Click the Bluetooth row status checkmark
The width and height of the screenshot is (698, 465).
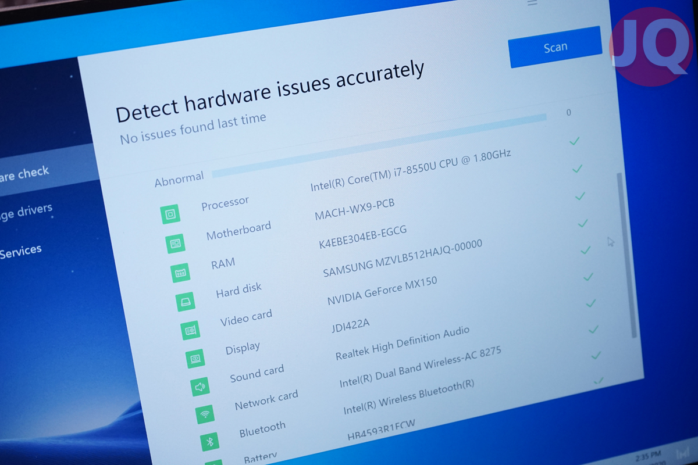click(x=596, y=355)
